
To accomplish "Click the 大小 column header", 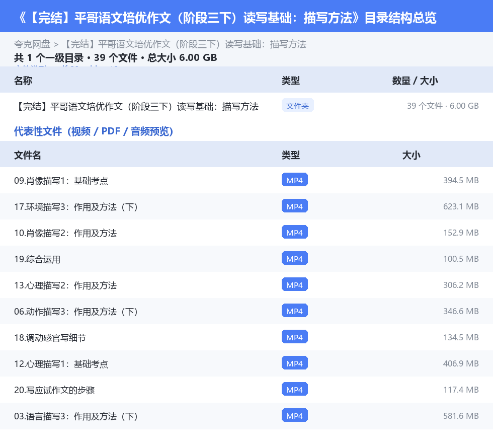I will pyautogui.click(x=412, y=155).
